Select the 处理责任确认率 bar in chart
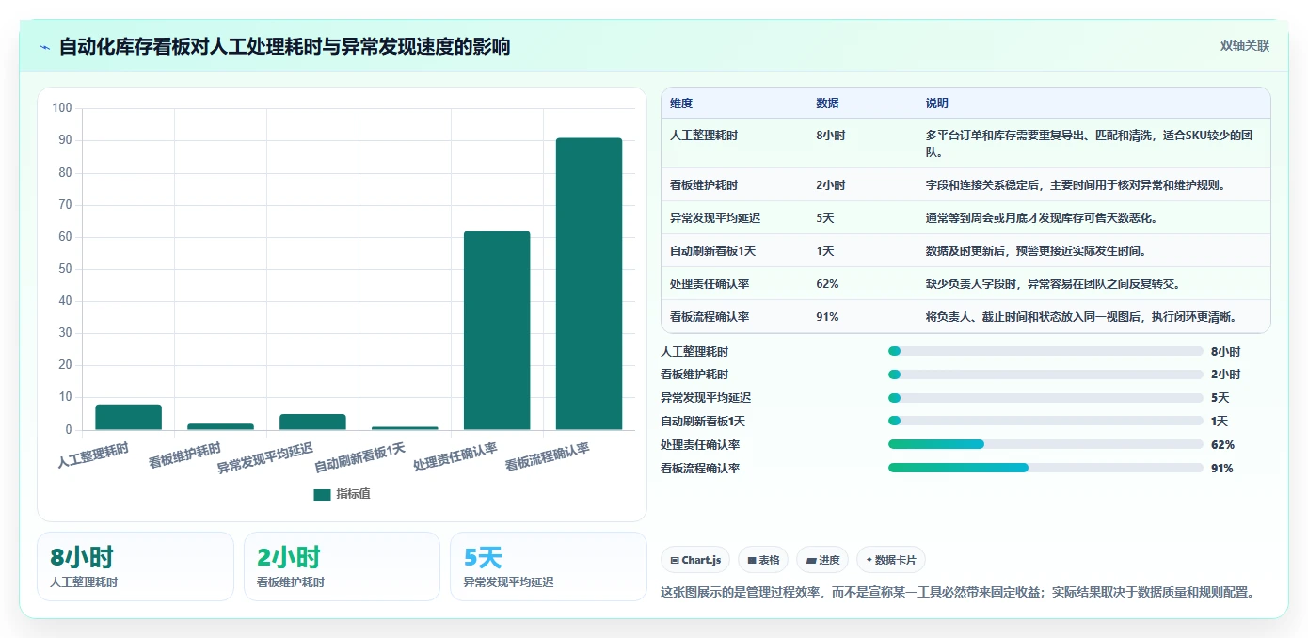Image resolution: width=1308 pixels, height=638 pixels. tap(497, 330)
